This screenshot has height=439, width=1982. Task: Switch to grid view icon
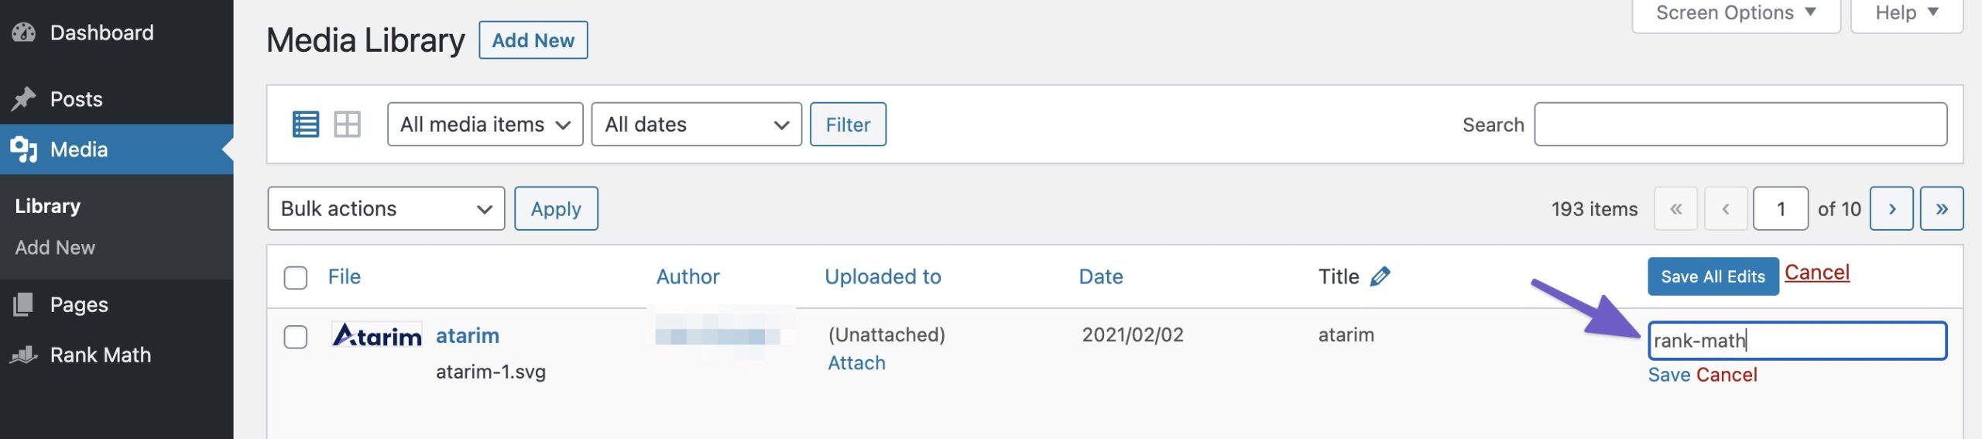[x=347, y=125]
